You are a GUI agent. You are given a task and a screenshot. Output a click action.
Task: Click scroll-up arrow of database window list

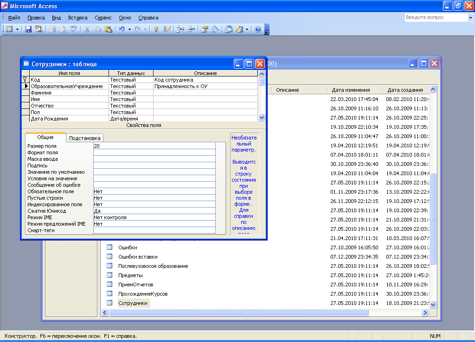point(433,89)
